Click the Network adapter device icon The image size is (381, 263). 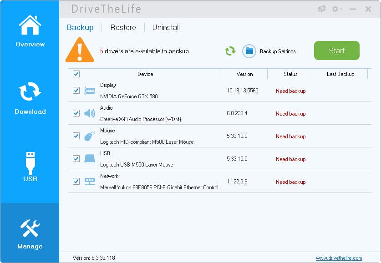(89, 182)
